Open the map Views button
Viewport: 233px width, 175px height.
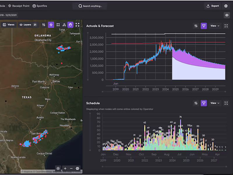coord(9,25)
